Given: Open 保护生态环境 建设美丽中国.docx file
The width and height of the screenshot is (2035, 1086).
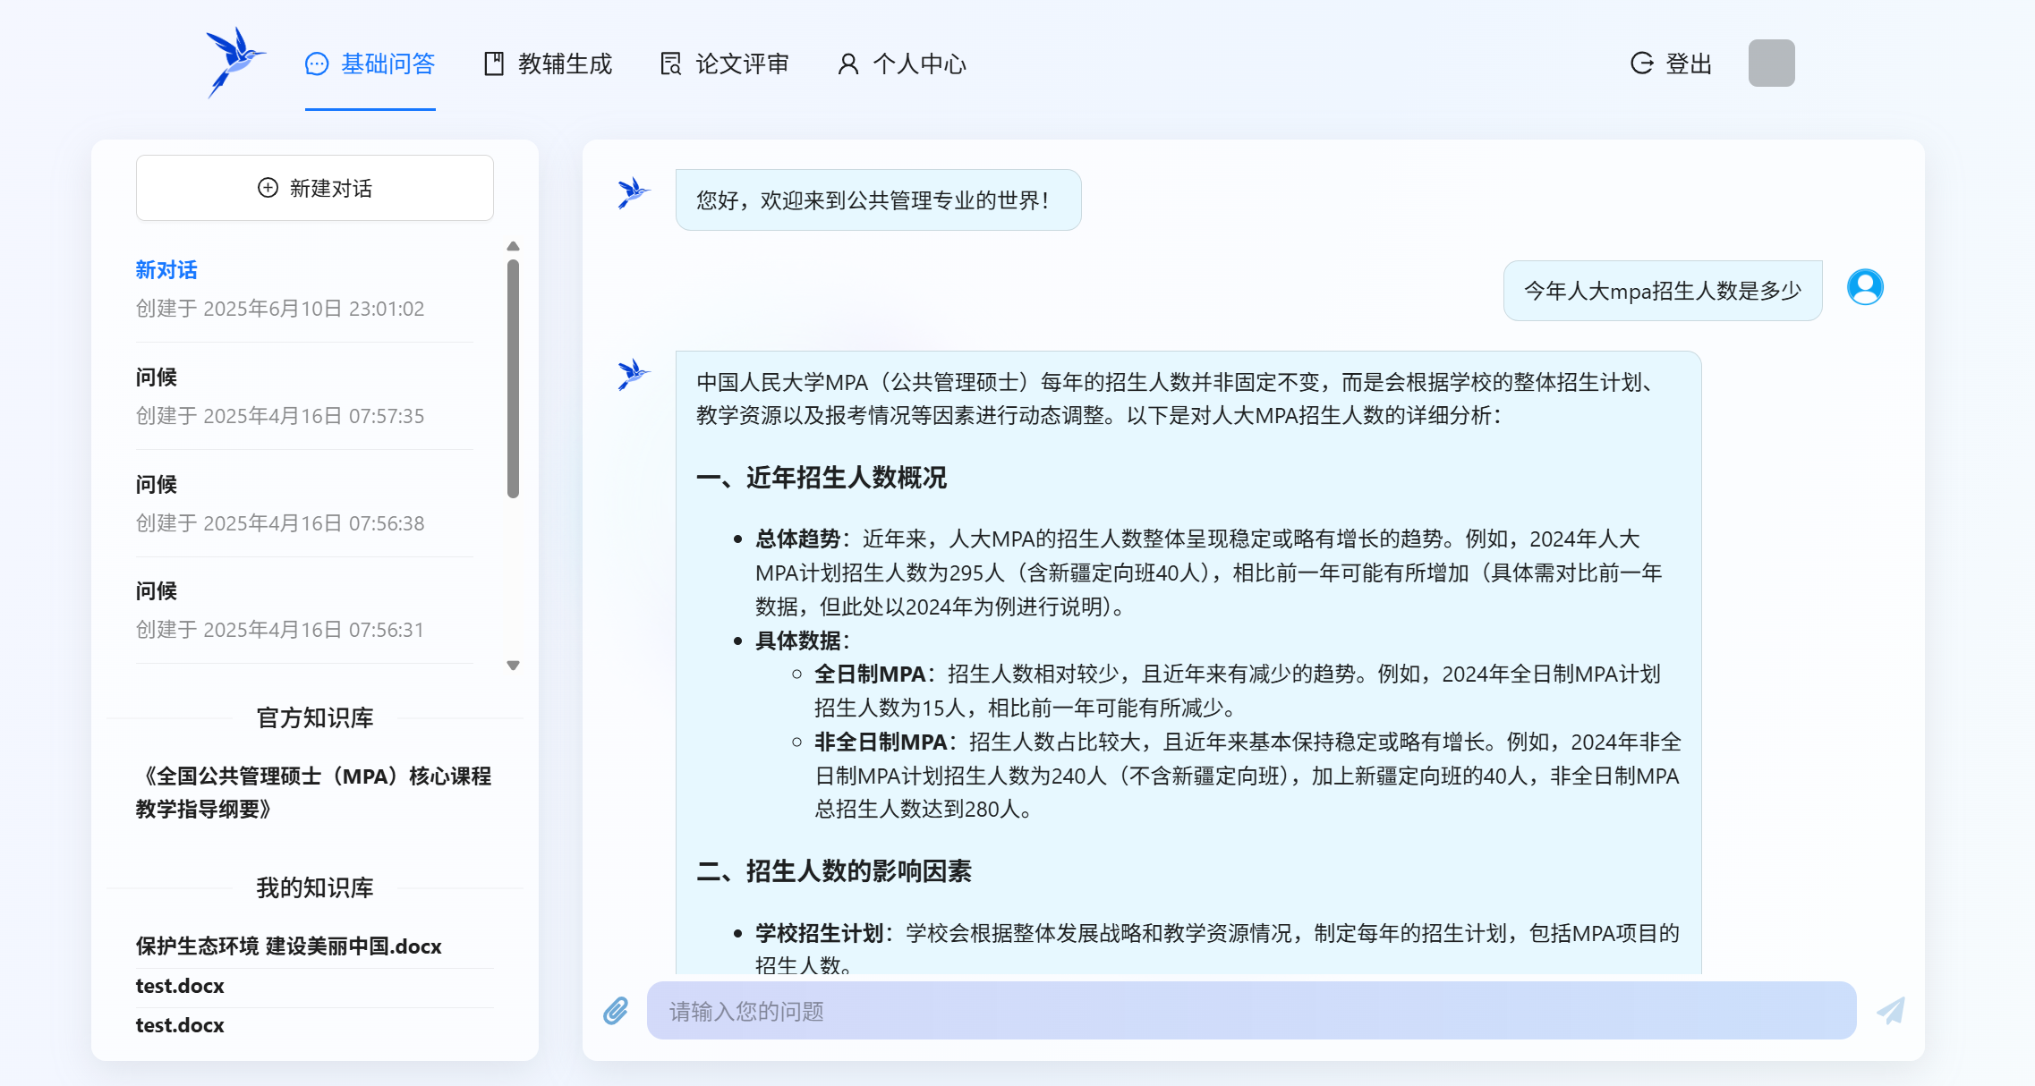Looking at the screenshot, I should click(x=289, y=946).
